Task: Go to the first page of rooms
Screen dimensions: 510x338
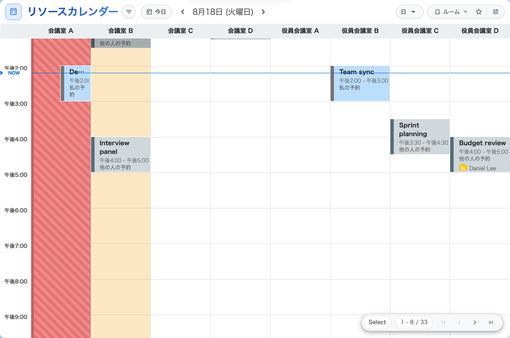Action: click(444, 322)
